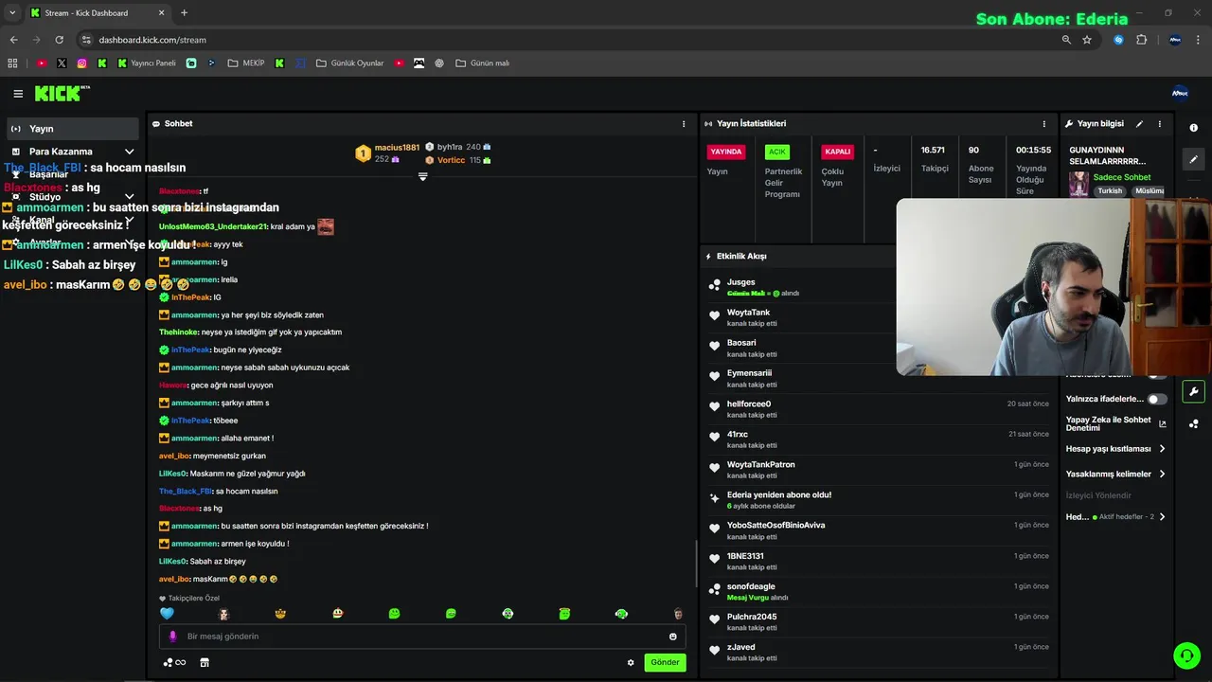
Task: Click username Thehinoke in chat
Action: click(x=178, y=332)
